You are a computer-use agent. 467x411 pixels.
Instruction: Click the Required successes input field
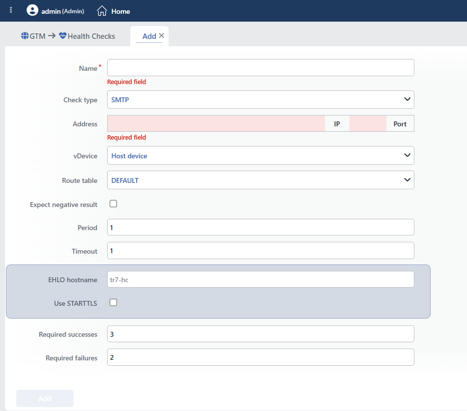coord(261,334)
